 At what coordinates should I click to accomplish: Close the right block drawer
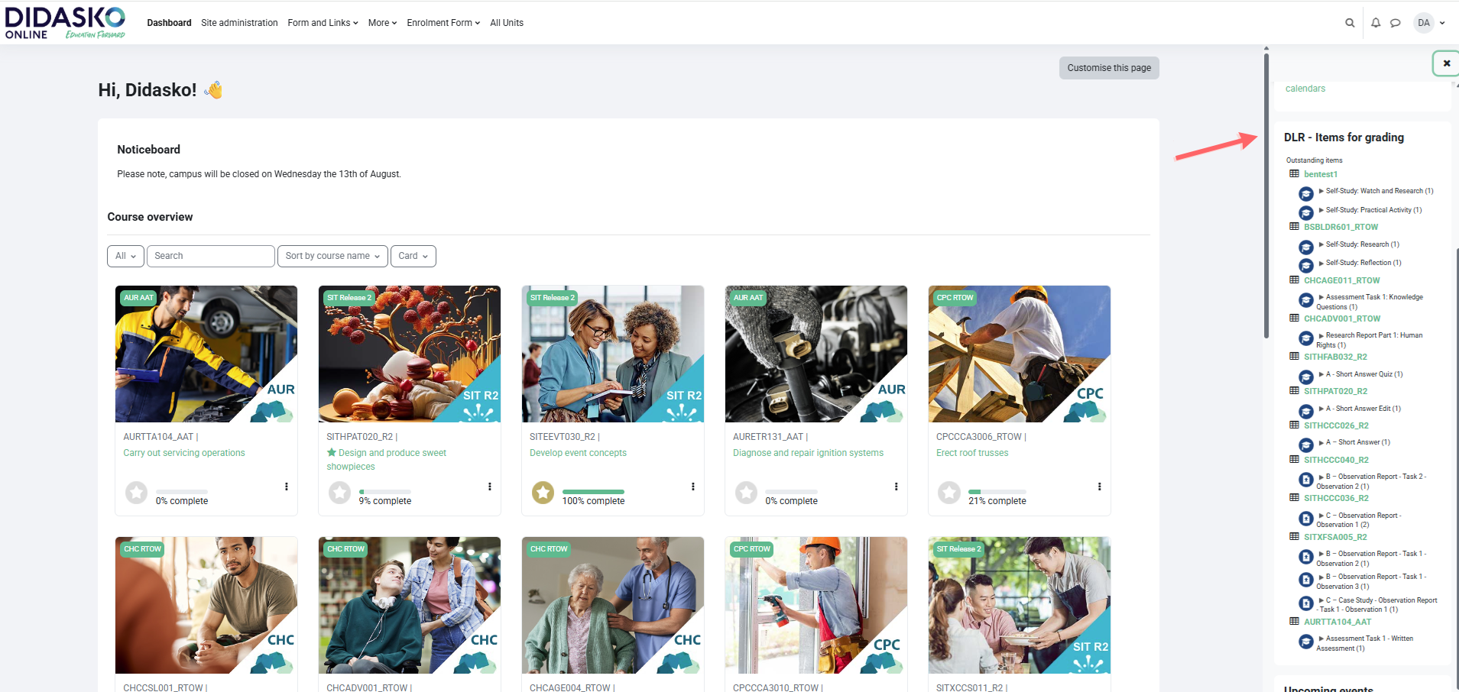coord(1446,63)
